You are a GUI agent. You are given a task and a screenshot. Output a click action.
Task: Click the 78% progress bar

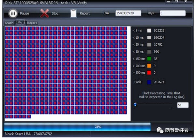point(77,127)
